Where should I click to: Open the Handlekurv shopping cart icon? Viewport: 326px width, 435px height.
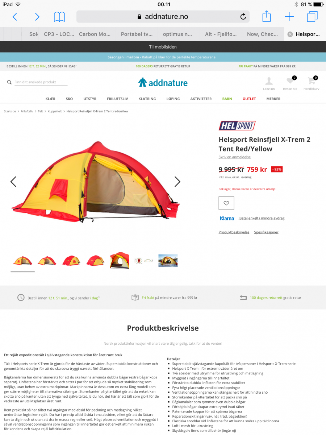tap(312, 81)
